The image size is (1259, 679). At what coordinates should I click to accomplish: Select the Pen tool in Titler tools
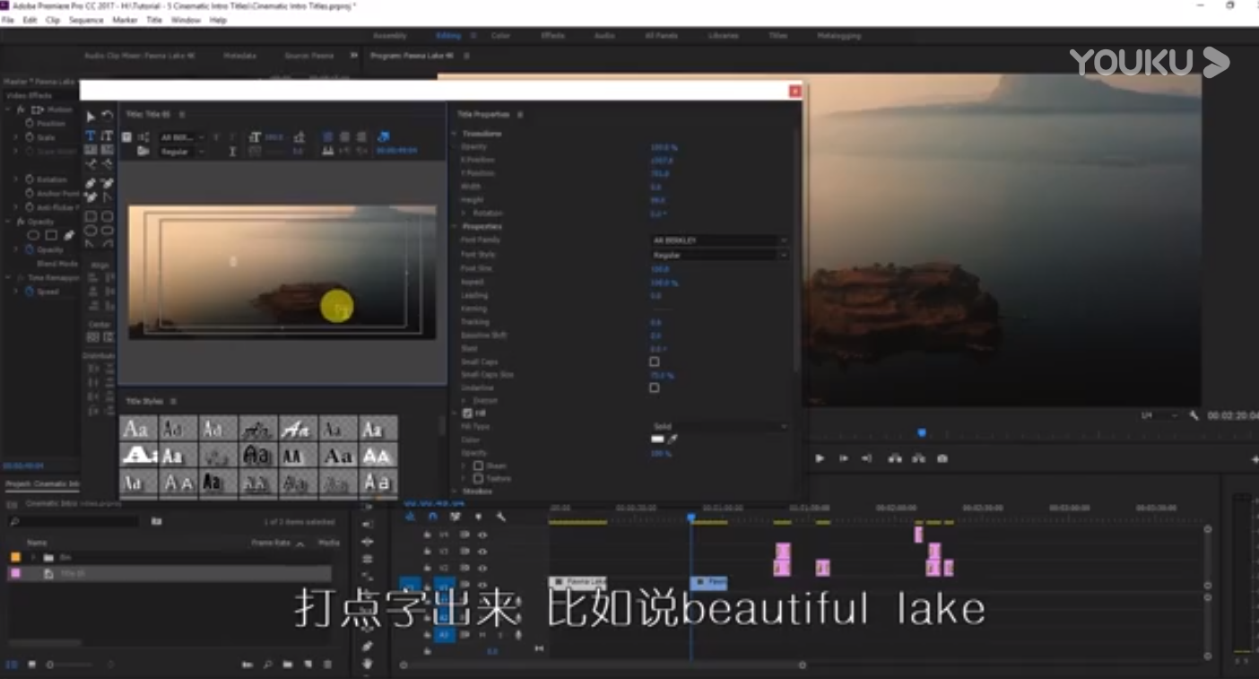point(91,183)
